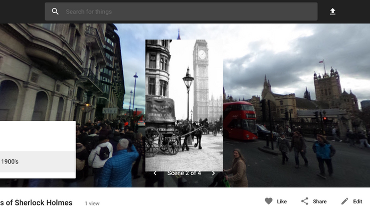Click the Share button label
370x208 pixels.
319,202
